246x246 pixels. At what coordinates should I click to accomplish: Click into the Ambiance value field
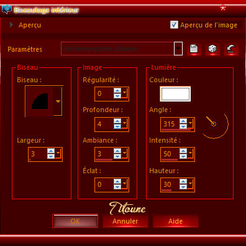pyautogui.click(x=104, y=154)
